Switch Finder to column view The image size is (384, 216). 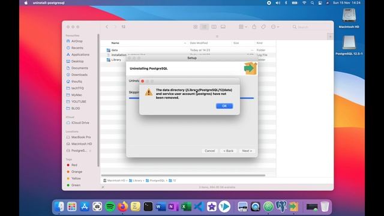coord(214,26)
